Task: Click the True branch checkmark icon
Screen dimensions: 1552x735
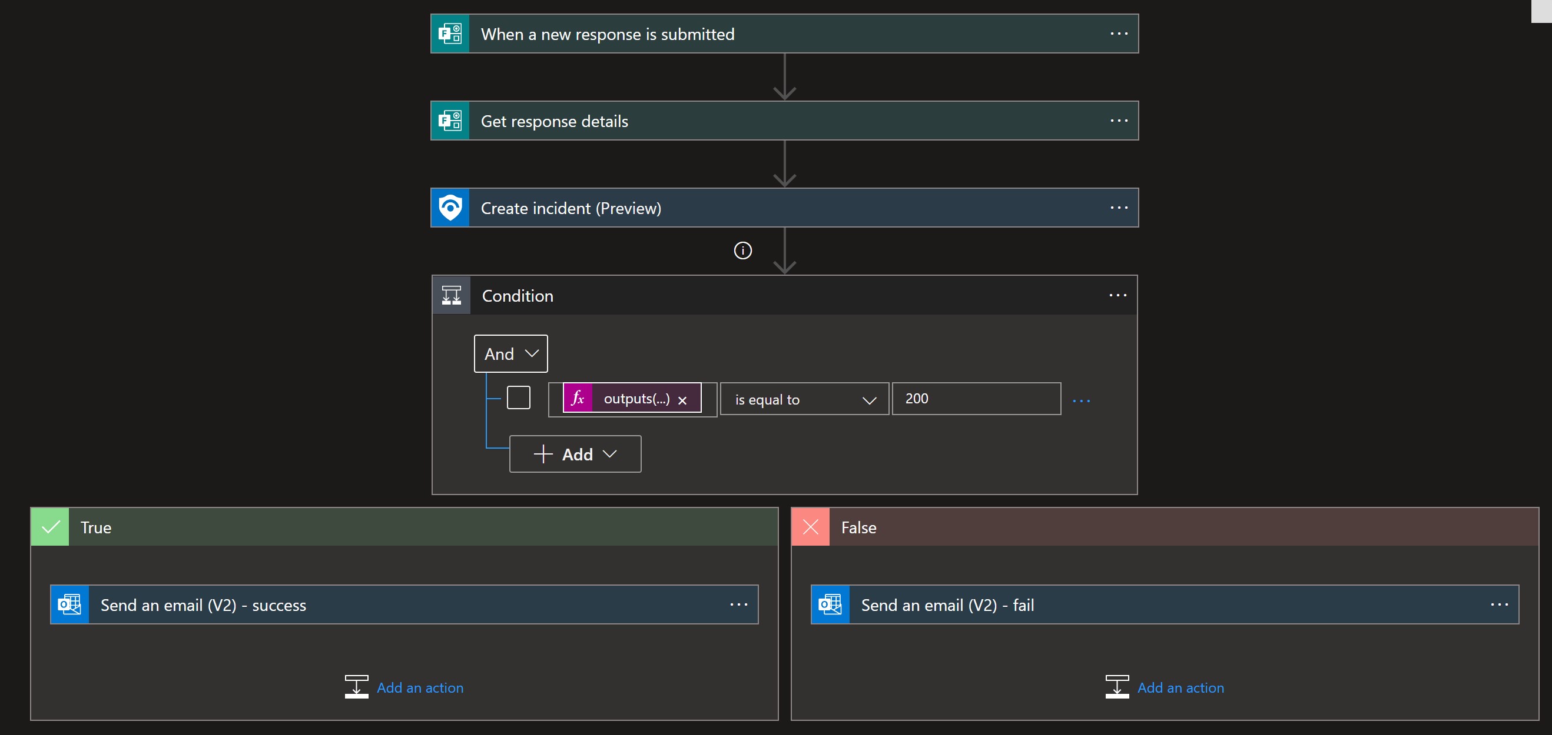Action: [x=51, y=526]
